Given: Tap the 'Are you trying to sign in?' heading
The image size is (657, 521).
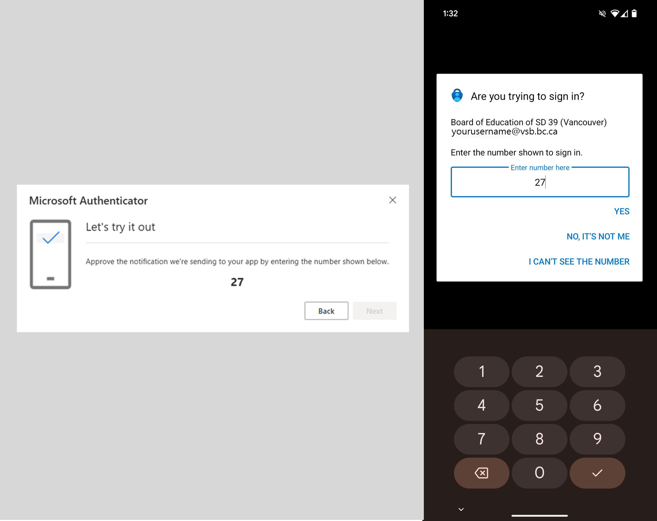Looking at the screenshot, I should pyautogui.click(x=527, y=96).
